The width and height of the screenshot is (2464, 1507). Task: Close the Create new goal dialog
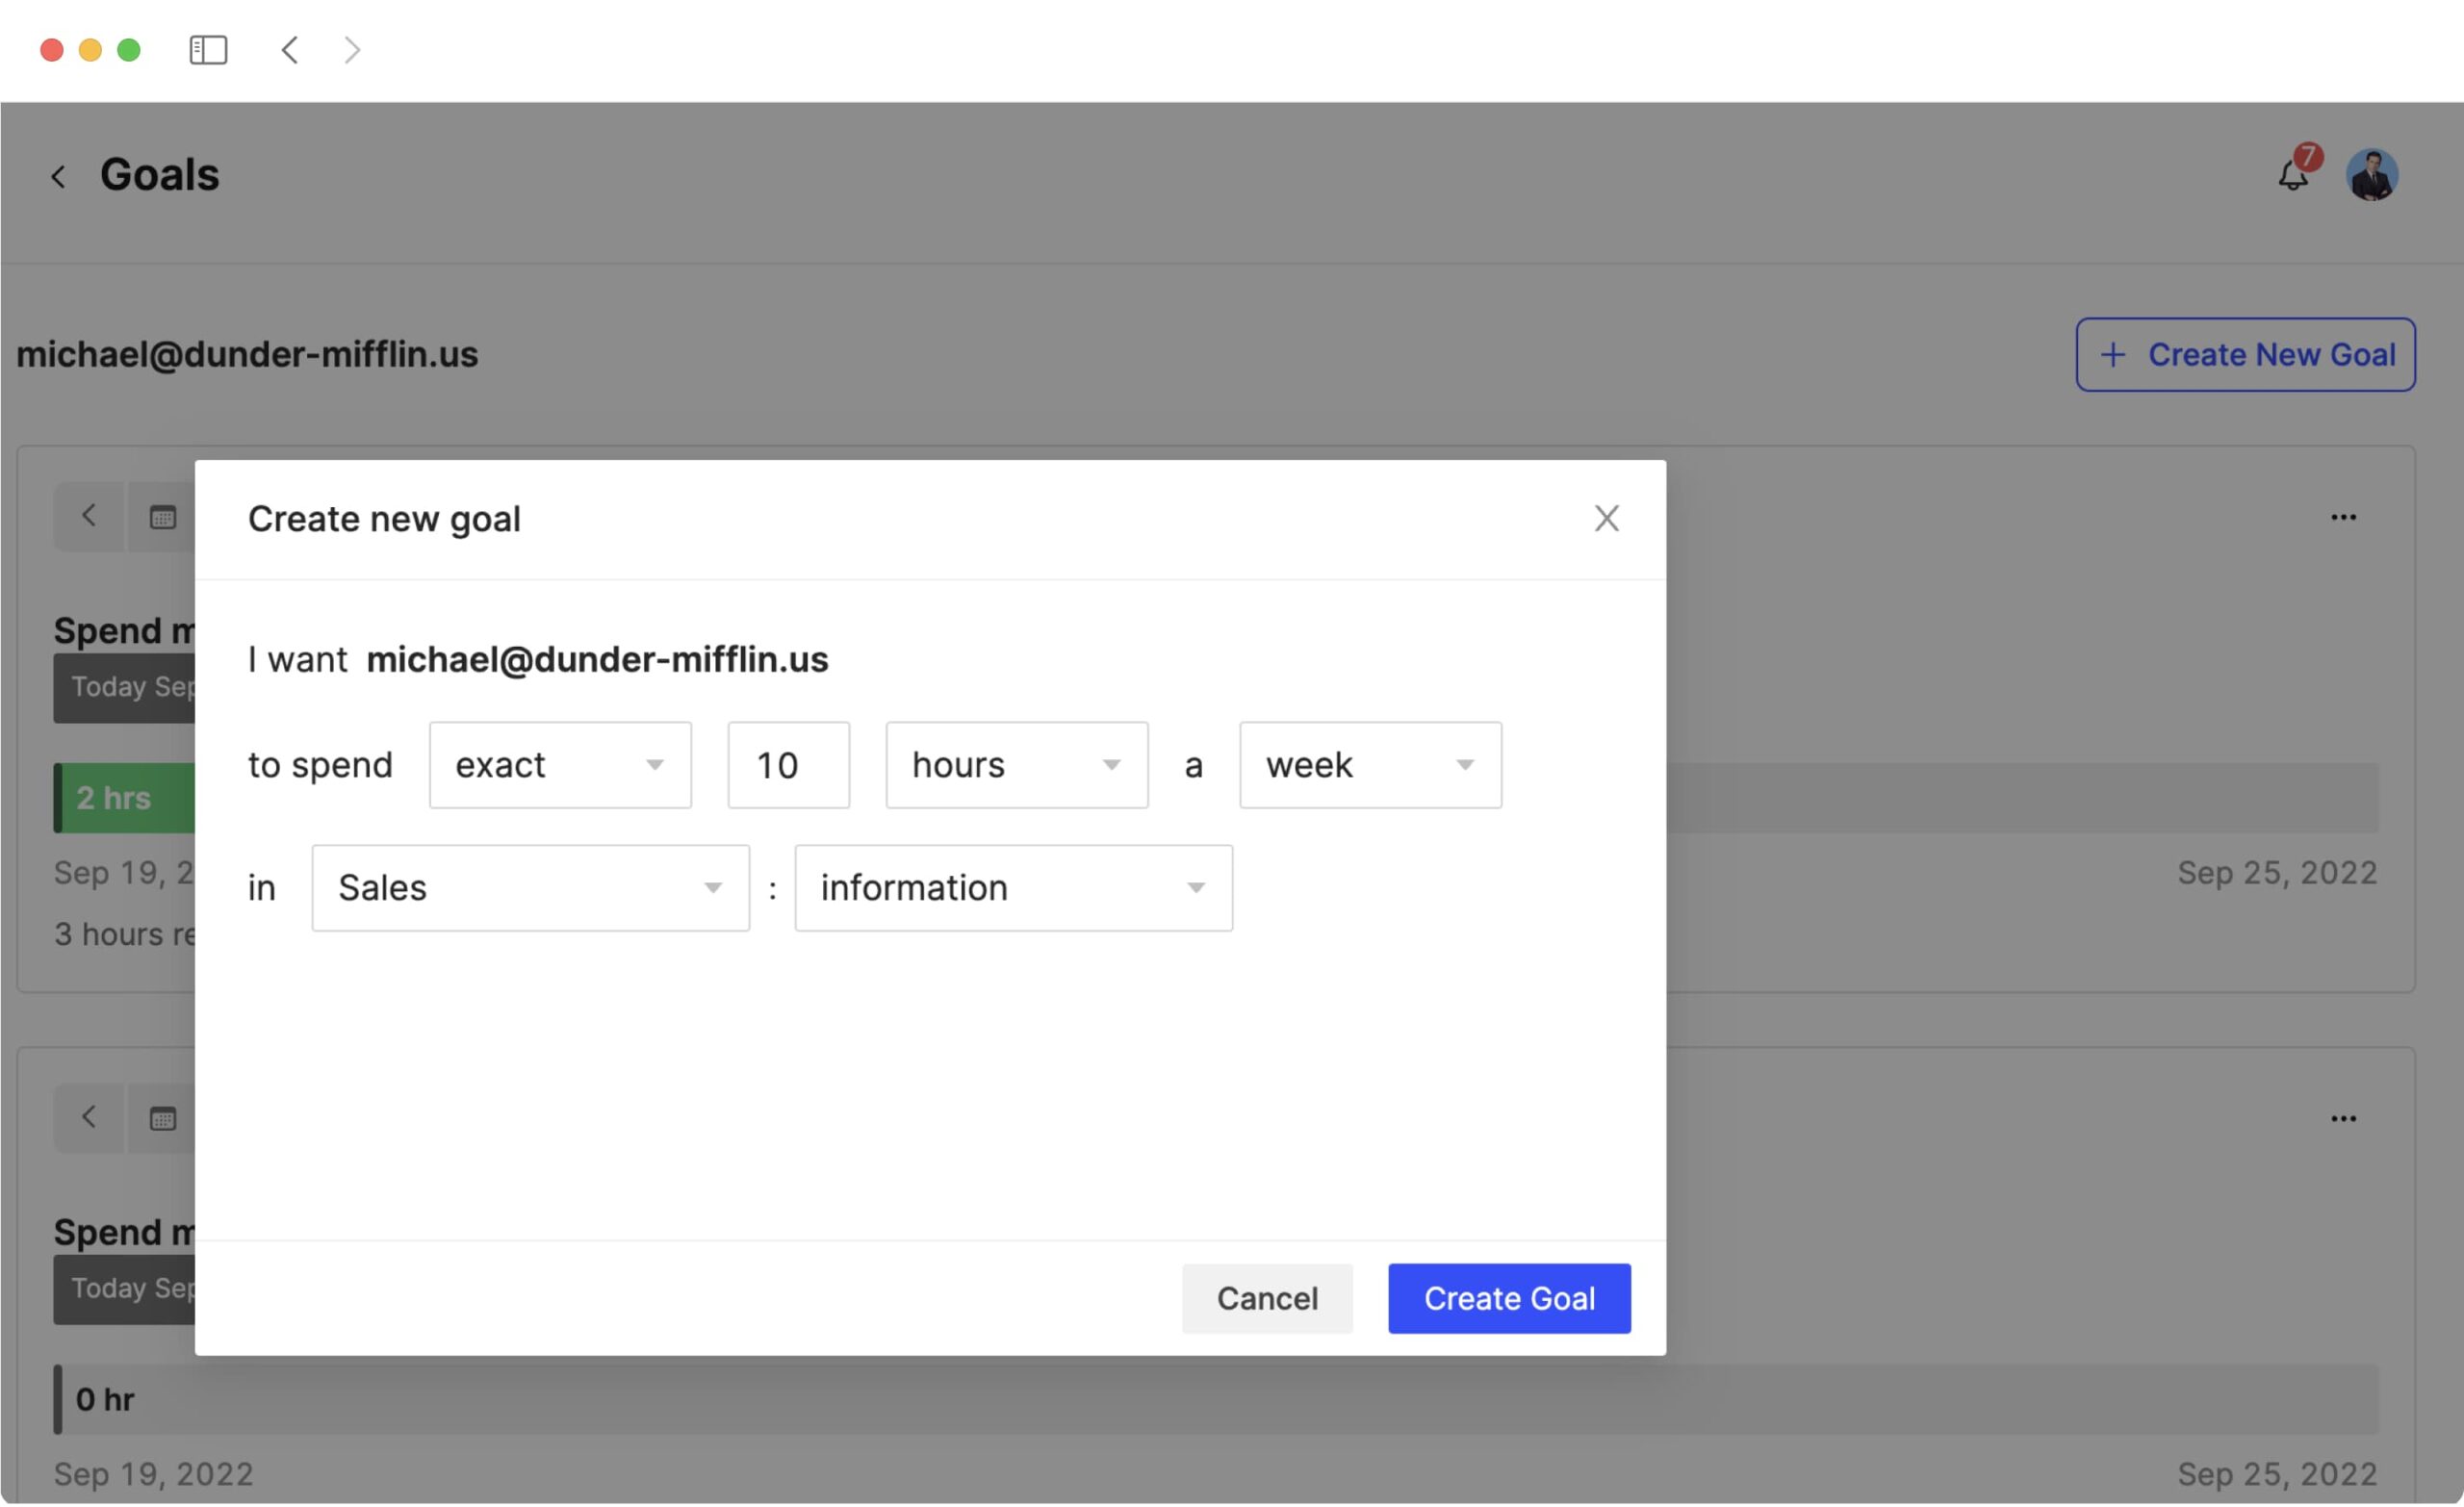point(1606,518)
